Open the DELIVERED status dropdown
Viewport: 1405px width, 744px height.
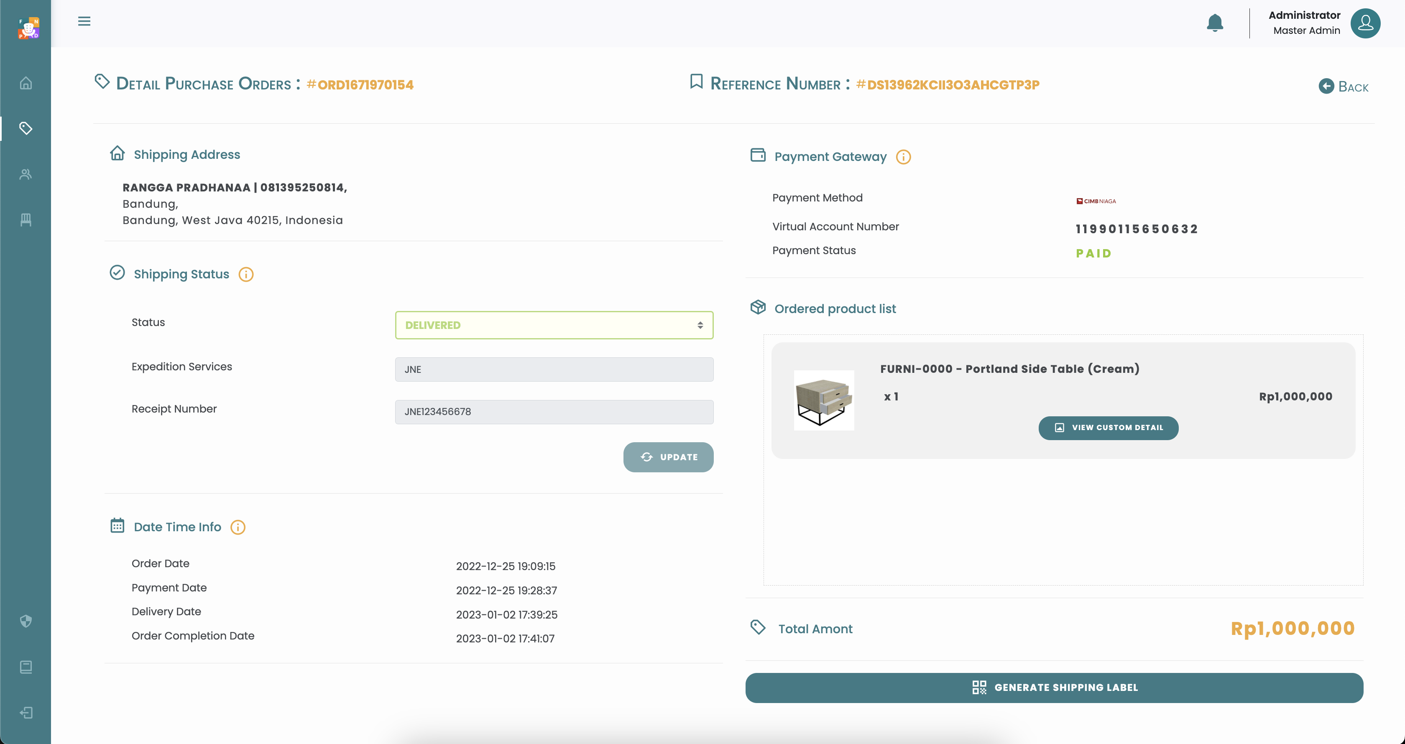point(554,326)
